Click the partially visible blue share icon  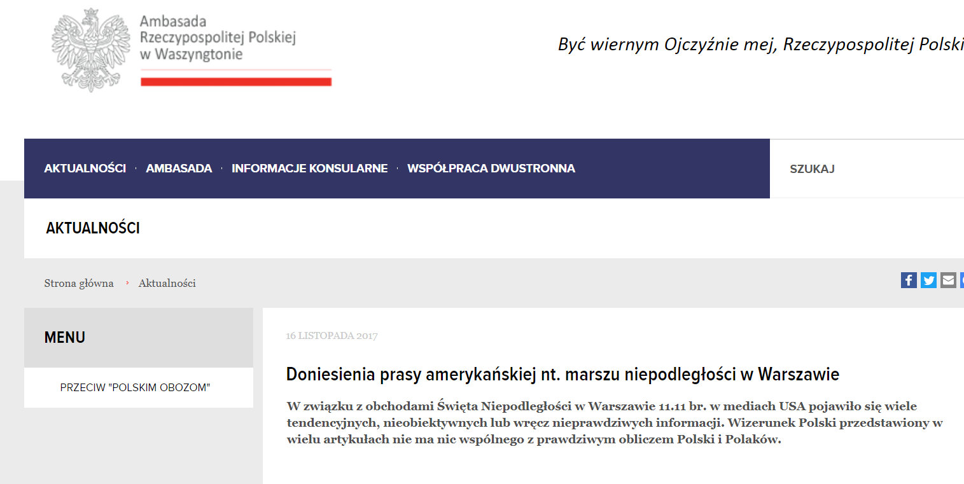pyautogui.click(x=962, y=280)
